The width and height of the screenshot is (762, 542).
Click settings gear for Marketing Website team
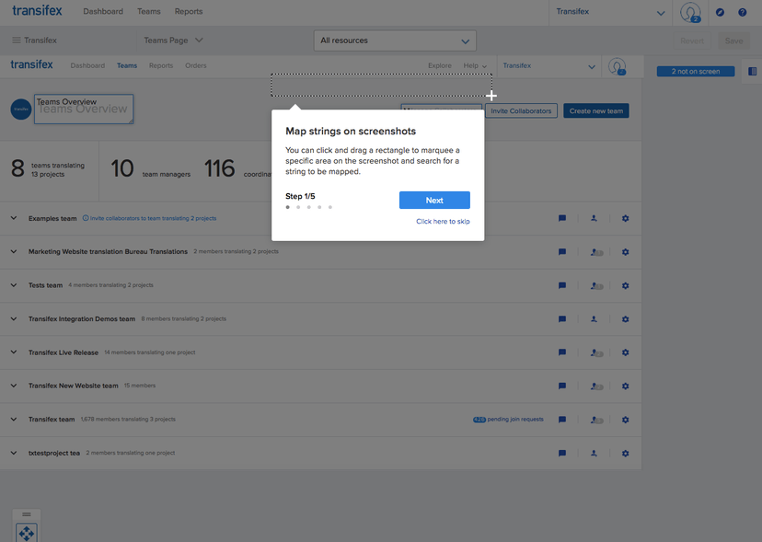(x=626, y=252)
